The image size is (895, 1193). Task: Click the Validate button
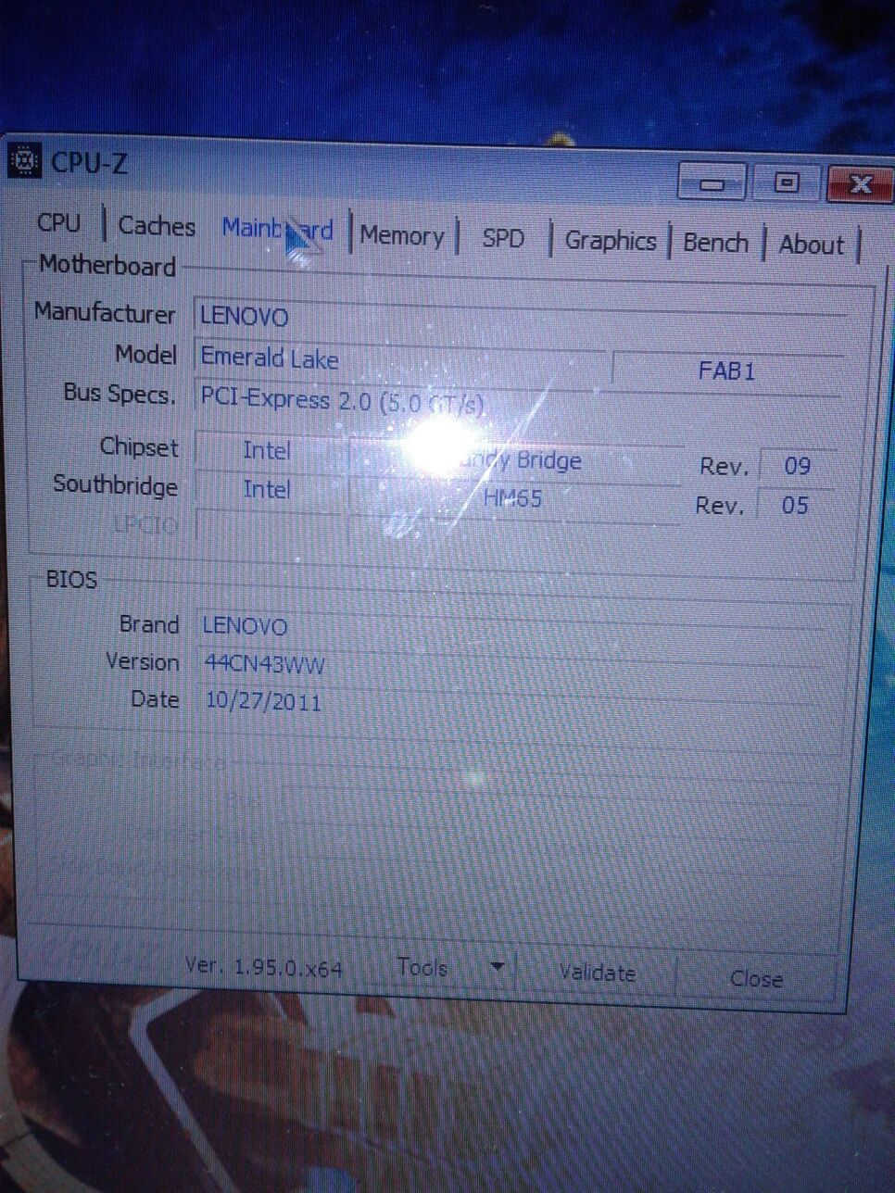point(598,973)
